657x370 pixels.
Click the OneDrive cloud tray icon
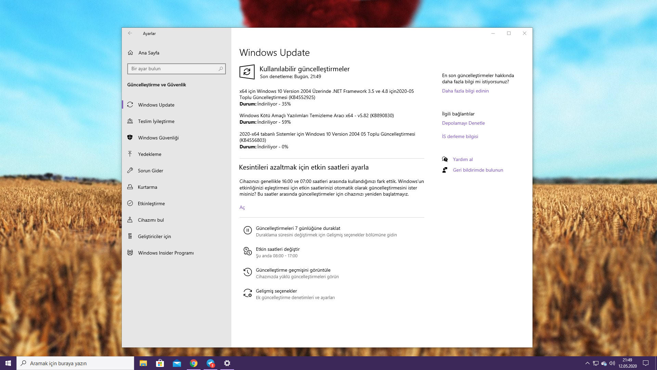604,363
